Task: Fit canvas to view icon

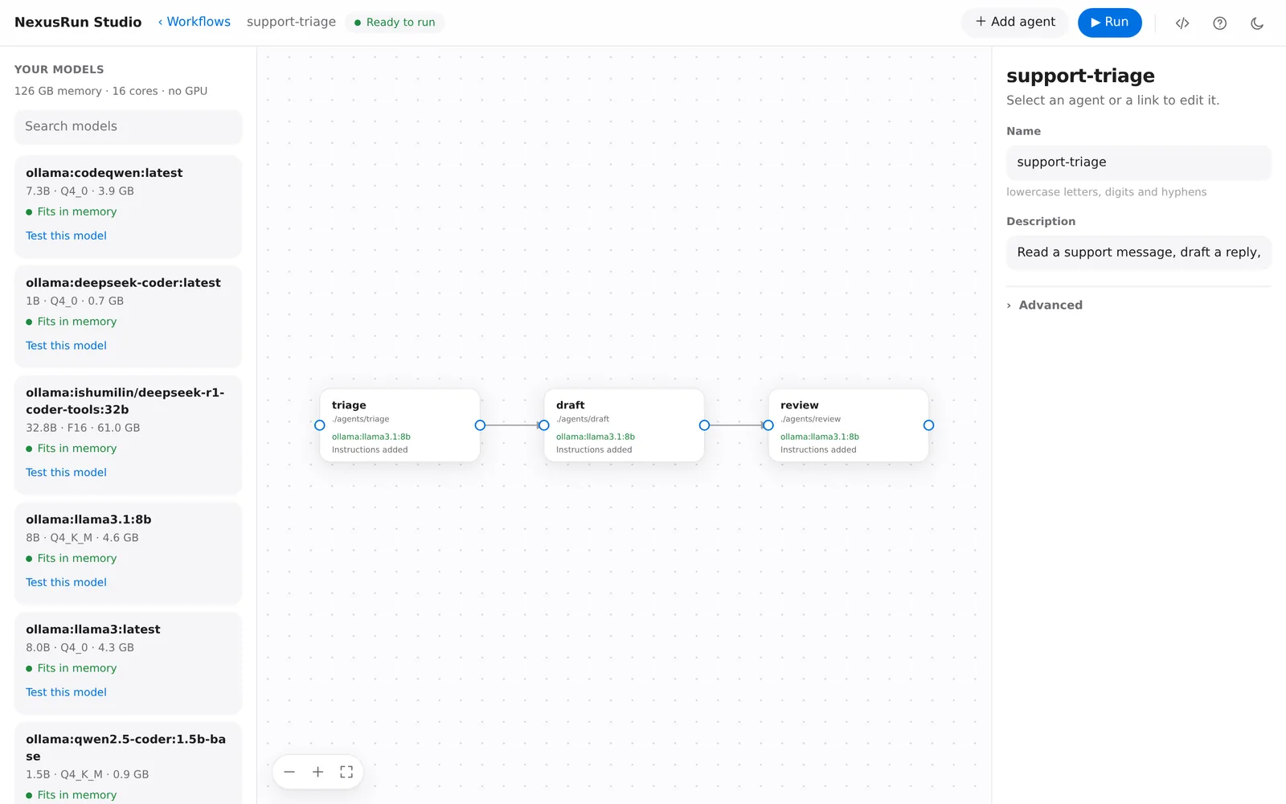Action: [346, 772]
